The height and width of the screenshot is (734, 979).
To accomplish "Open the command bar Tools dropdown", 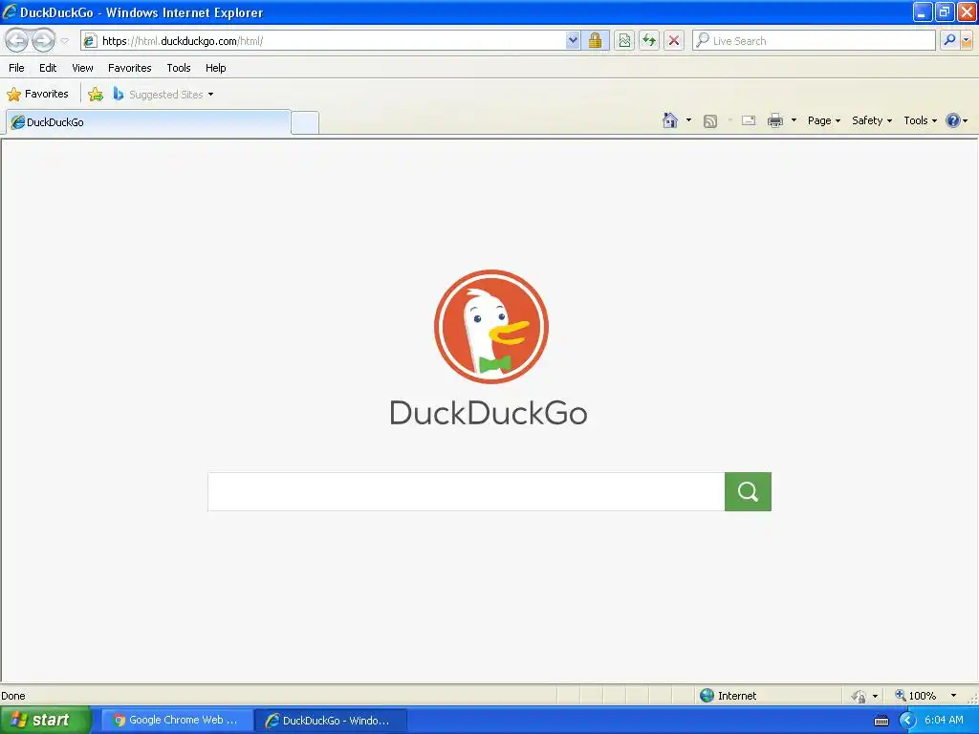I will point(921,120).
